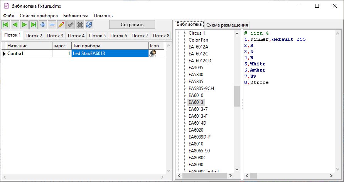Click the library tree vertical scrollbar thumb
The width and height of the screenshot is (344, 182).
pos(237,96)
